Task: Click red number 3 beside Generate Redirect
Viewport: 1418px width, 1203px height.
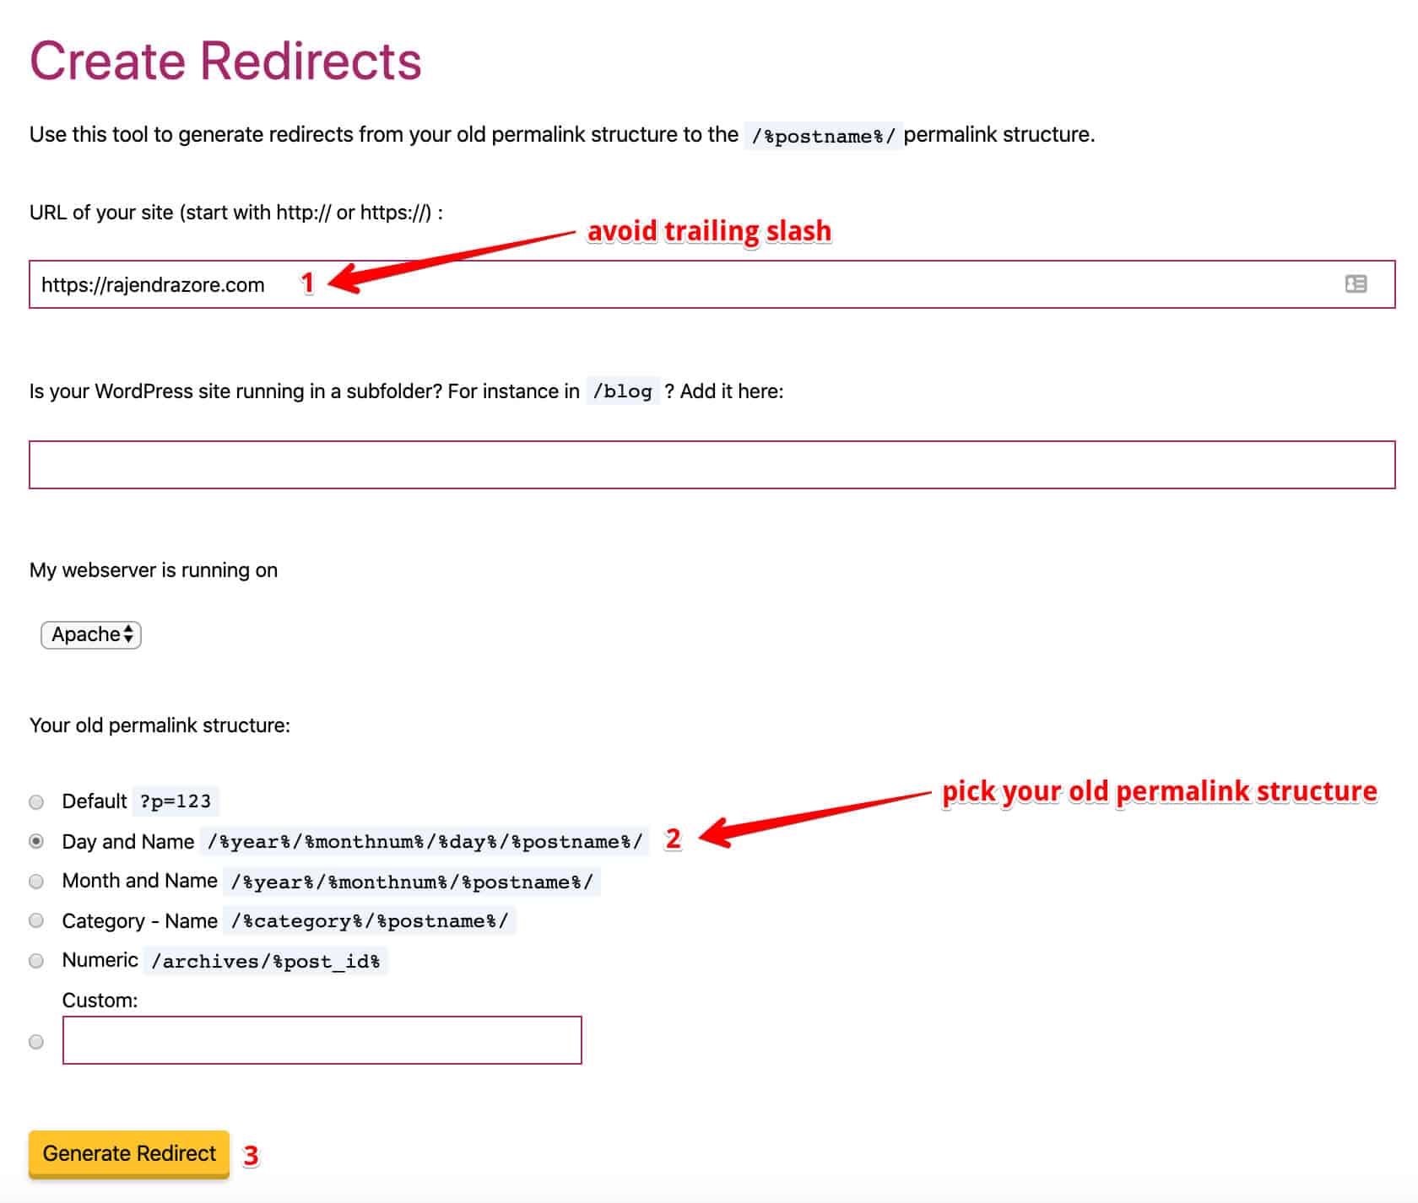Action: coord(251,1155)
